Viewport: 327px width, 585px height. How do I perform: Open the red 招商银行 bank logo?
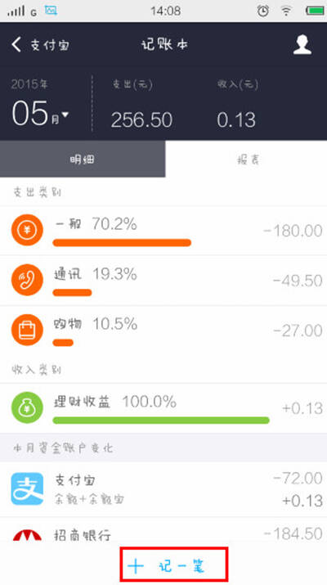[x=27, y=536]
